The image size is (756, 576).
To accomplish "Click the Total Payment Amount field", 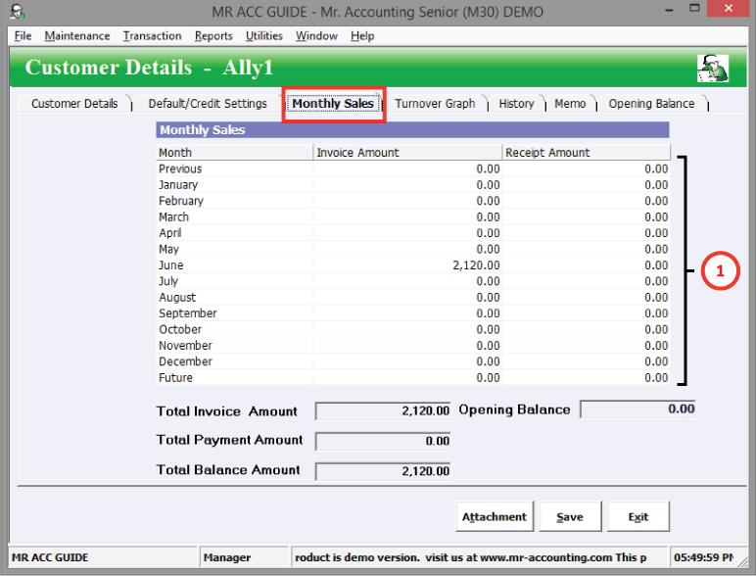I will [383, 441].
